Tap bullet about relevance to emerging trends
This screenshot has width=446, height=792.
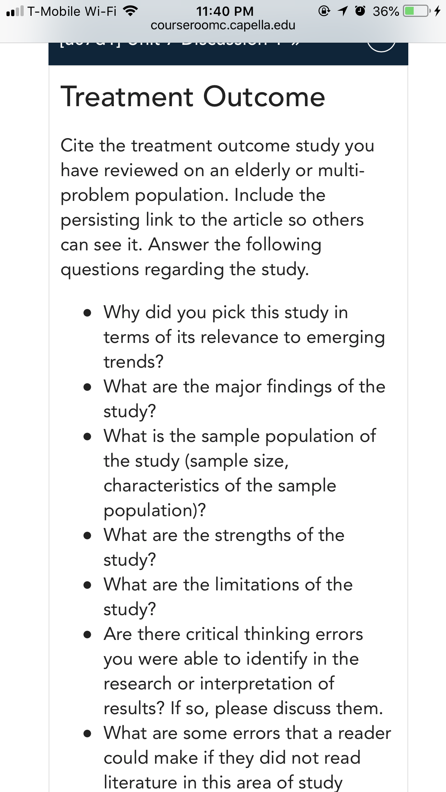[x=244, y=337]
